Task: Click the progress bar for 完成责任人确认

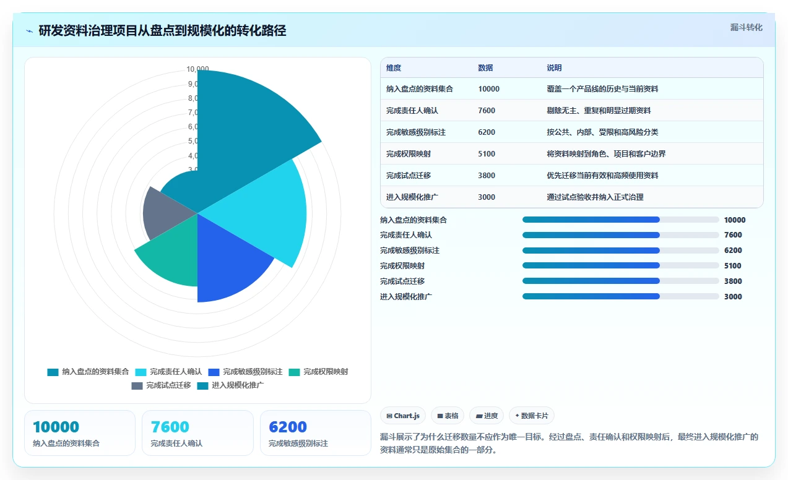Action: (621, 235)
